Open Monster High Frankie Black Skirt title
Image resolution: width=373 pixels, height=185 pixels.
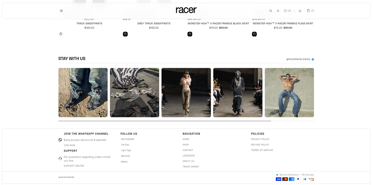point(219,24)
